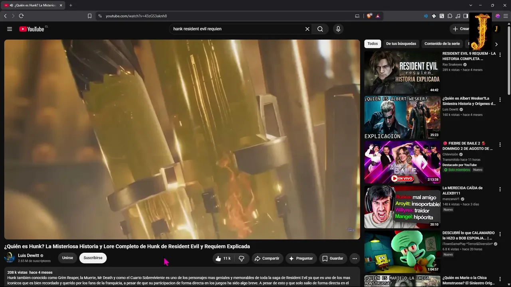The image size is (511, 287).
Task: Open the purple profile icon in toolbar
Action: click(x=498, y=16)
